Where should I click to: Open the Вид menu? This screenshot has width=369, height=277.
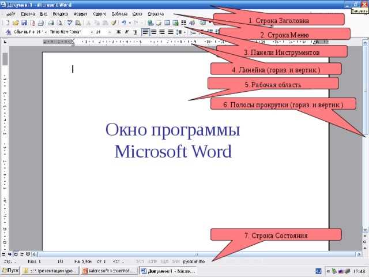(44, 14)
